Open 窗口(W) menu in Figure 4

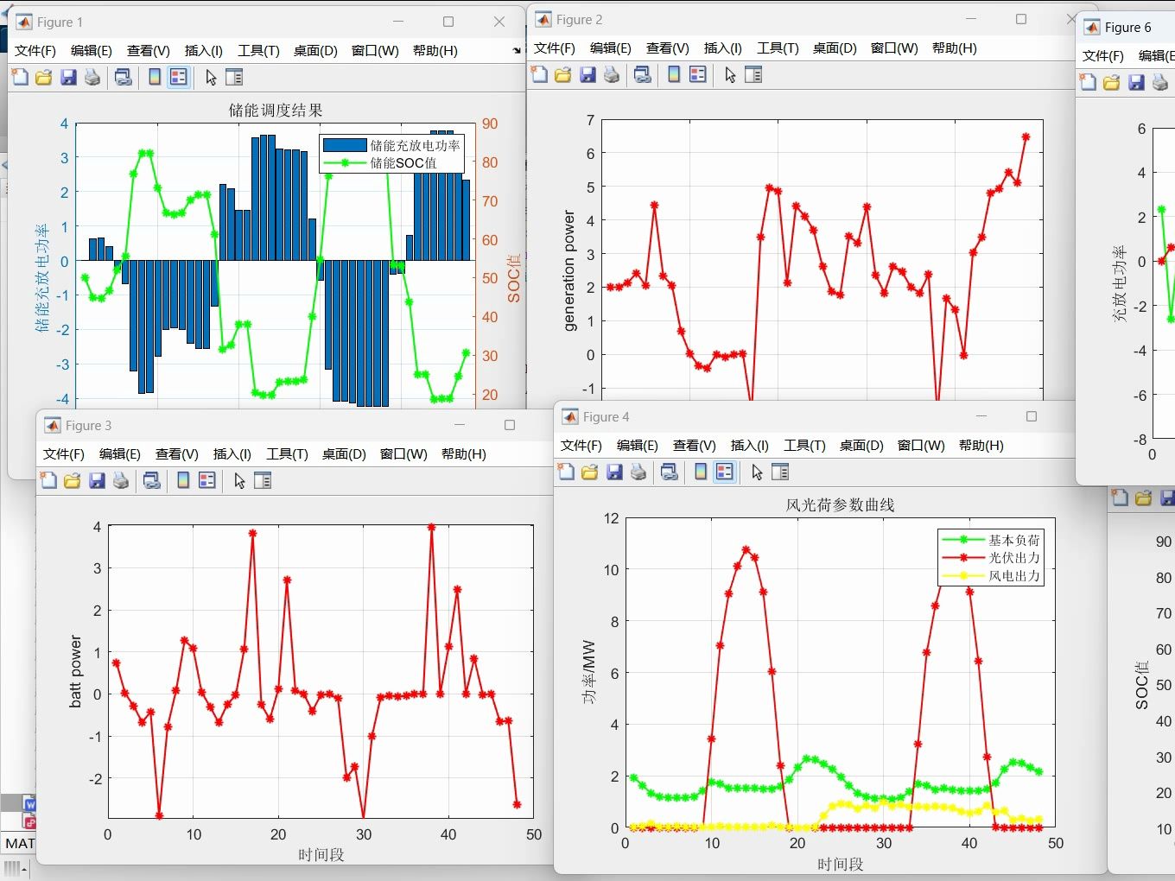pos(921,445)
